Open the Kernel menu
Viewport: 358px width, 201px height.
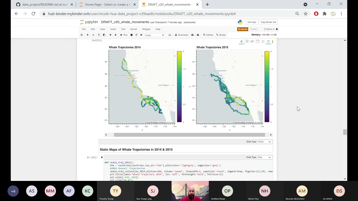[x=133, y=29]
